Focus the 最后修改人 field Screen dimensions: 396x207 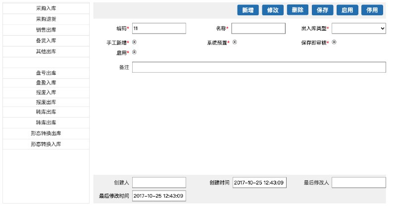tap(358, 182)
